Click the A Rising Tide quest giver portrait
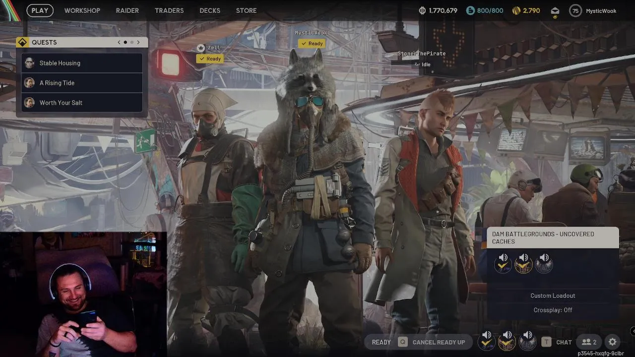Screen dimensions: 635x357 pos(30,83)
